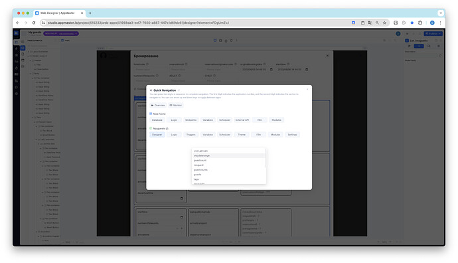Open the browser extensions puzzle icon
The width and height of the screenshot is (458, 263).
420,23
